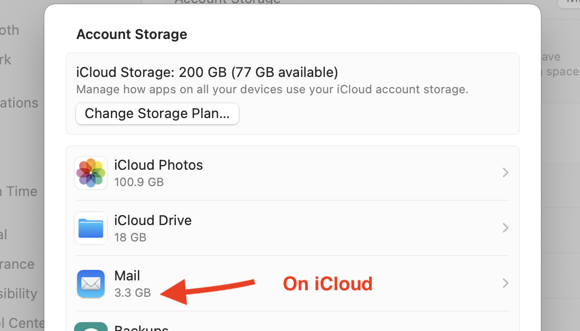
Task: Click the 100.9 GB Photos size text
Action: tap(139, 182)
